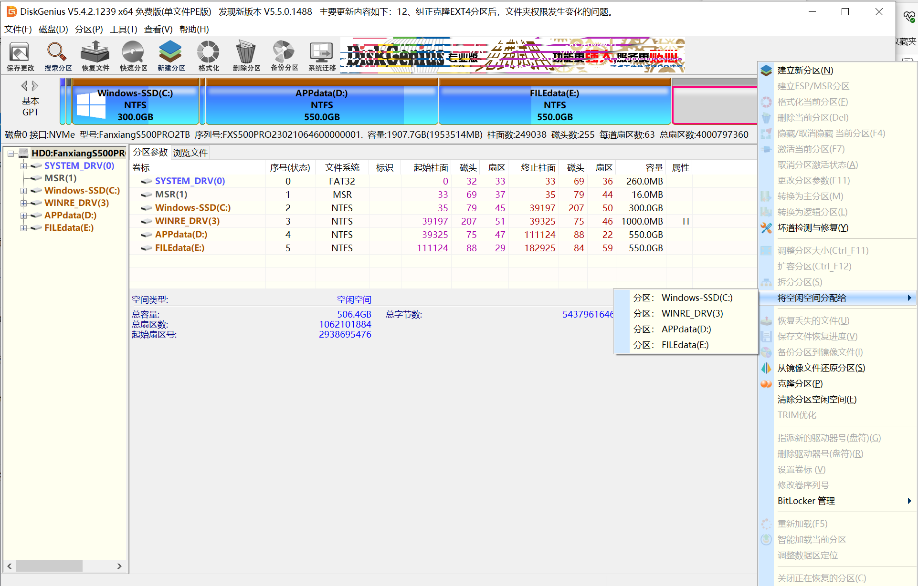
Task: Expand the APPdata(D:) tree node
Action: click(23, 216)
